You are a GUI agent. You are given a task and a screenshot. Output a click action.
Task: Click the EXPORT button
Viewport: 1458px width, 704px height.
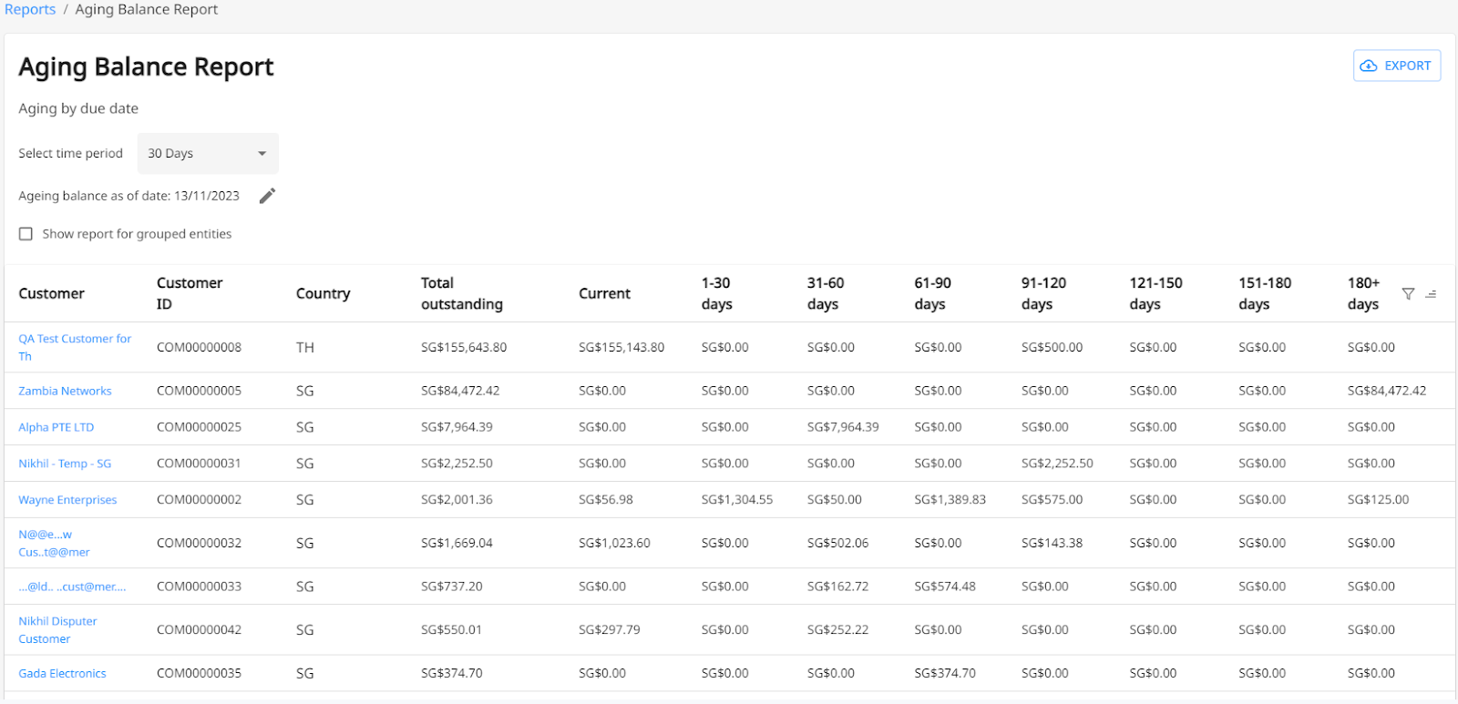click(1396, 66)
